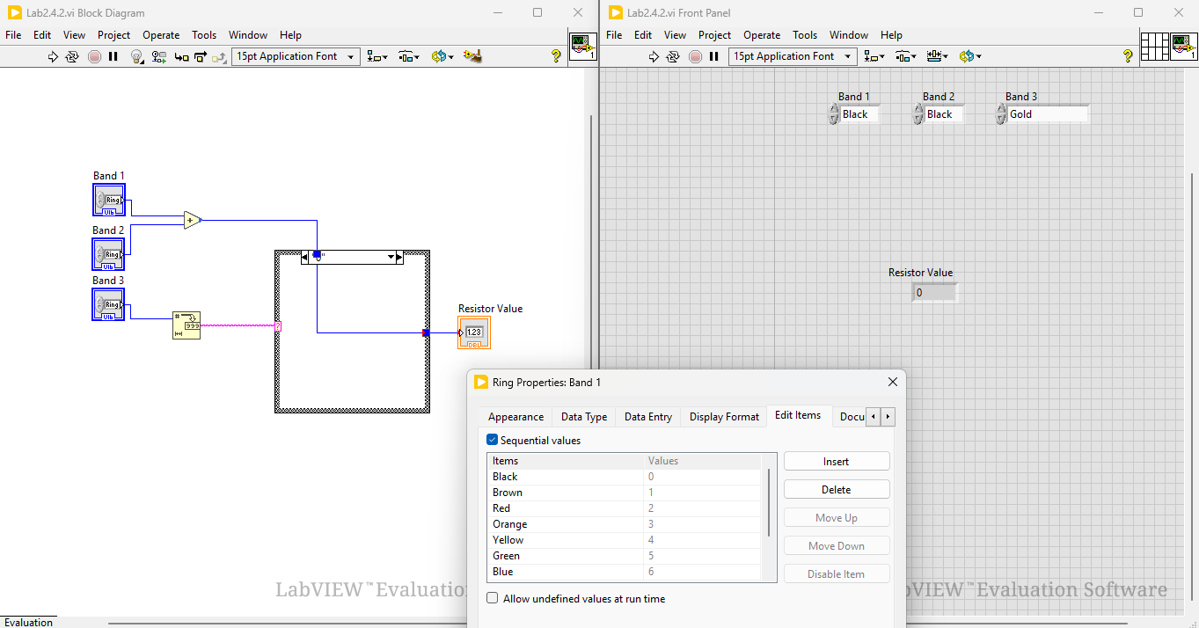Click the Delete button in Ring Properties
The image size is (1199, 628).
point(837,488)
